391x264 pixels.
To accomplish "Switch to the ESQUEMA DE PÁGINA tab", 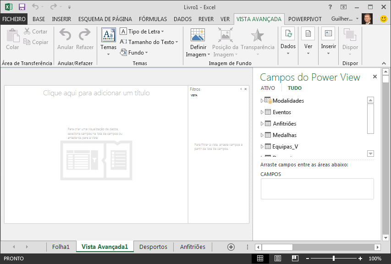I will pyautogui.click(x=105, y=19).
